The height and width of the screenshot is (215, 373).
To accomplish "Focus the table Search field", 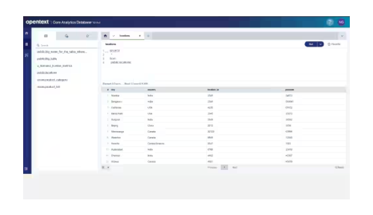I will 67,45.
